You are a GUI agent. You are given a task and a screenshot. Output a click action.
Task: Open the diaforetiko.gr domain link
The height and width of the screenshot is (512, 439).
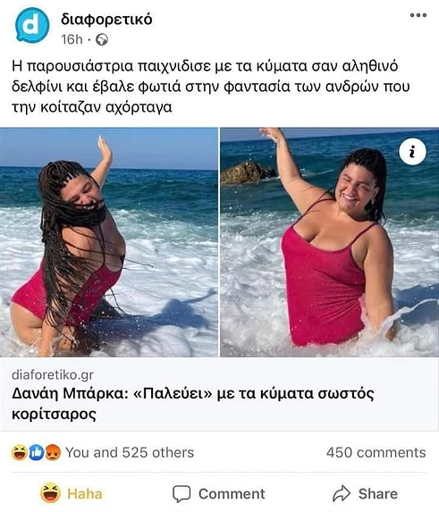tap(53, 374)
